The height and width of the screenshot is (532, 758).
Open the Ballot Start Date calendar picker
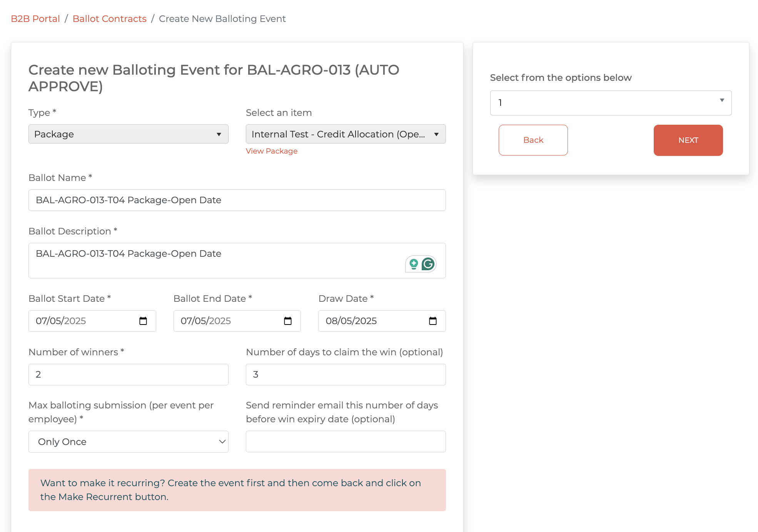click(x=143, y=321)
